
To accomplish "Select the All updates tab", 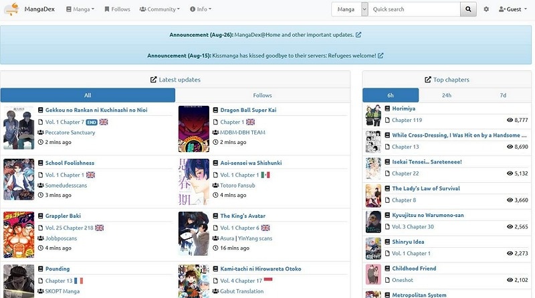I will pyautogui.click(x=88, y=95).
